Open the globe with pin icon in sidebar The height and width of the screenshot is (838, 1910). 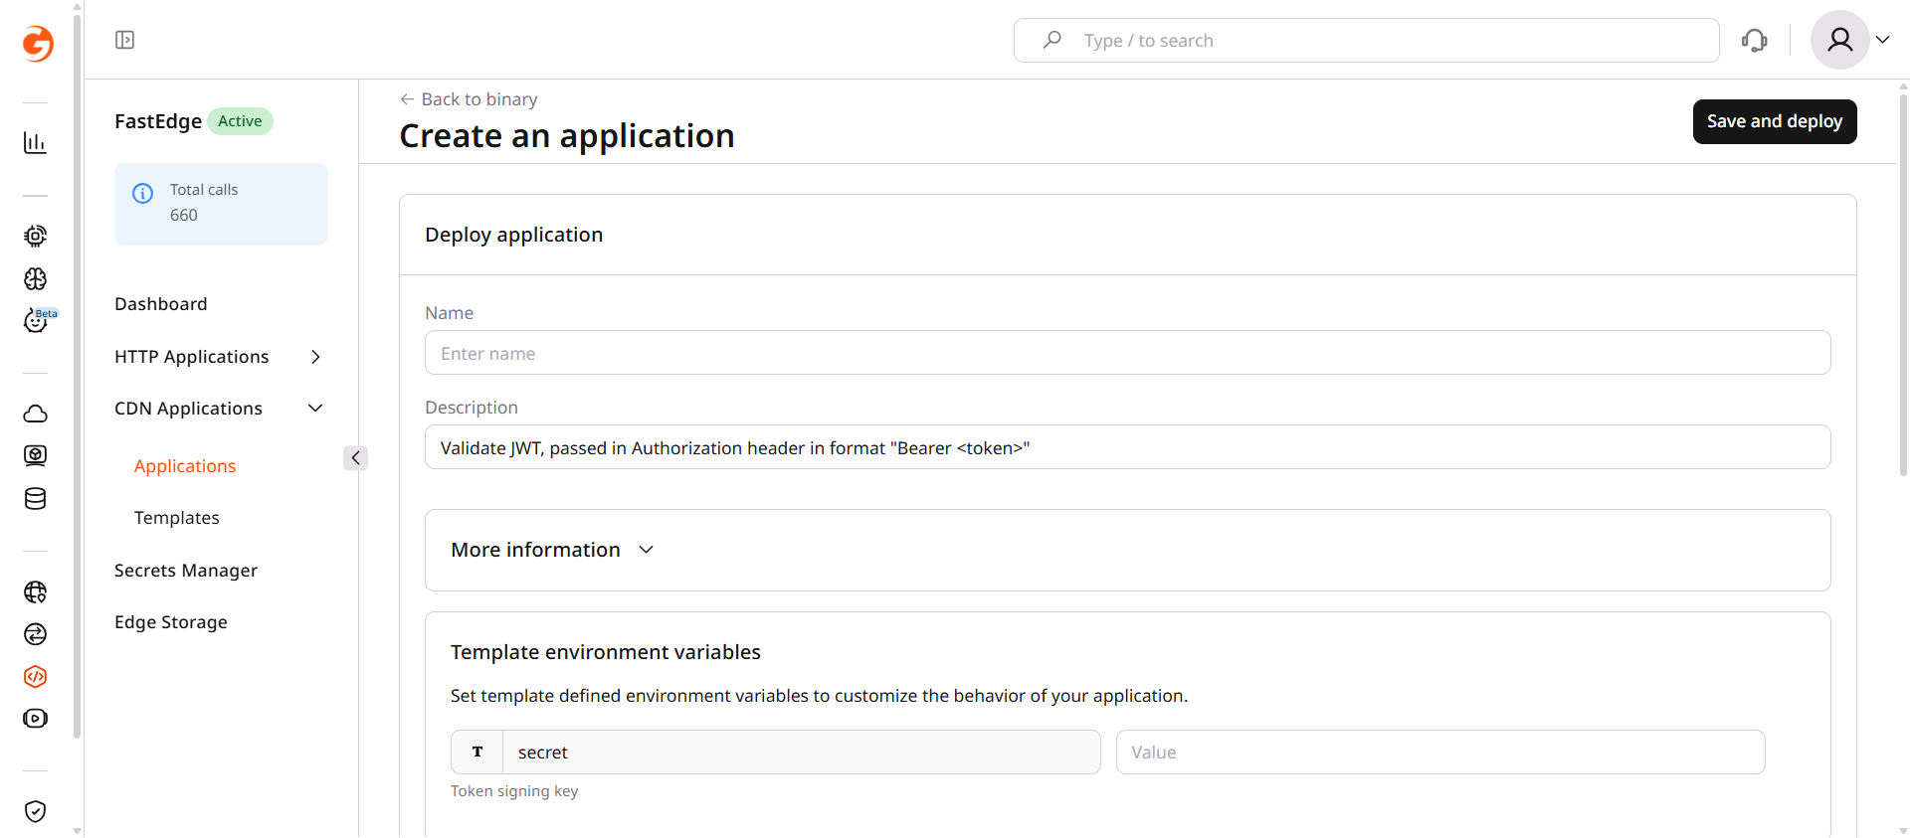coord(35,591)
